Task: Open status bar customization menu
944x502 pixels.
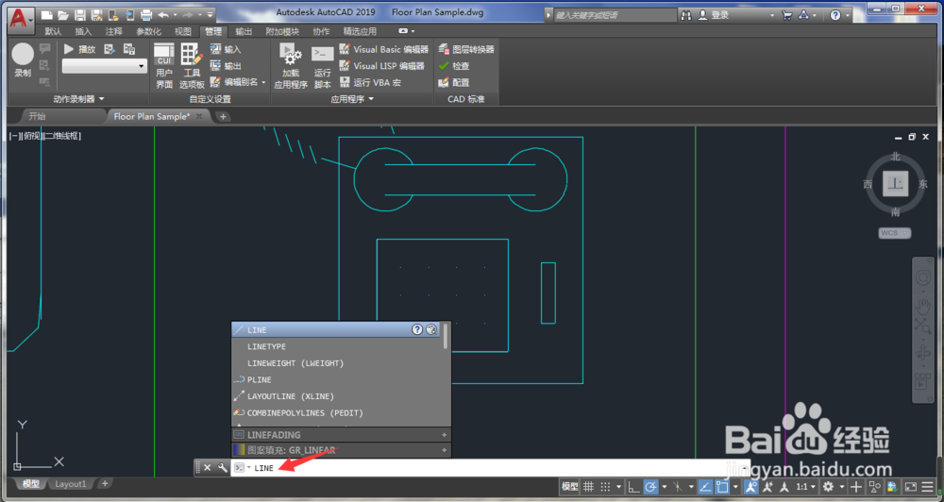Action: coord(927,487)
